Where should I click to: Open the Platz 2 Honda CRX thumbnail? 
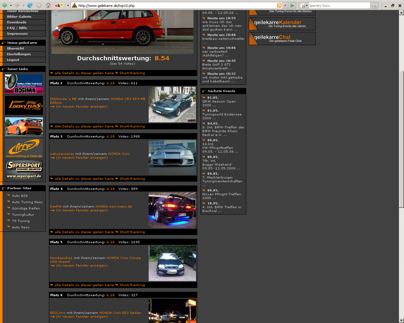(172, 104)
